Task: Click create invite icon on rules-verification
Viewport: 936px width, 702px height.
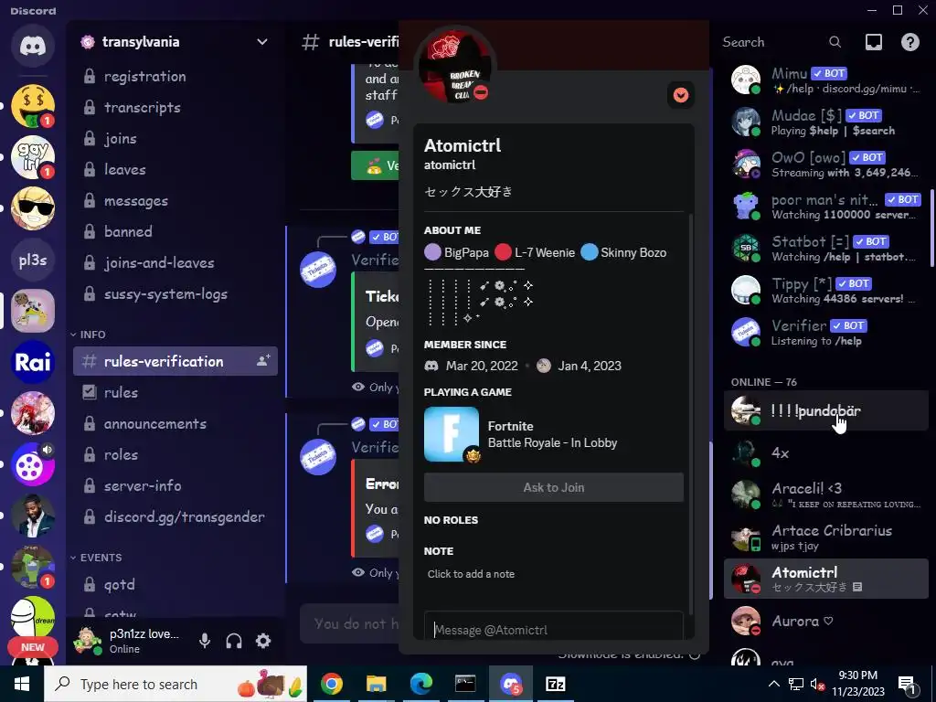Action: tap(263, 361)
